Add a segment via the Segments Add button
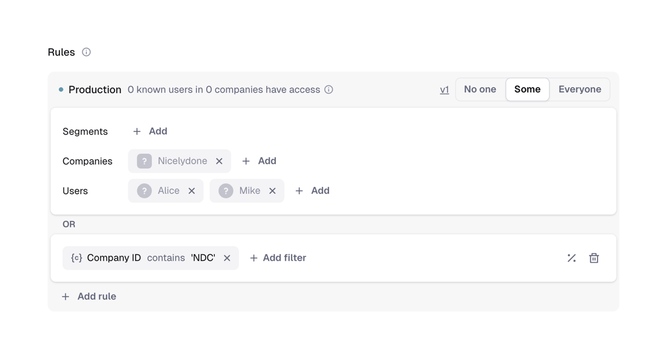The image size is (667, 359). [149, 131]
